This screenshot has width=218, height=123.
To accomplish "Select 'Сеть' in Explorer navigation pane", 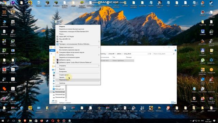I will [x=54, y=101].
